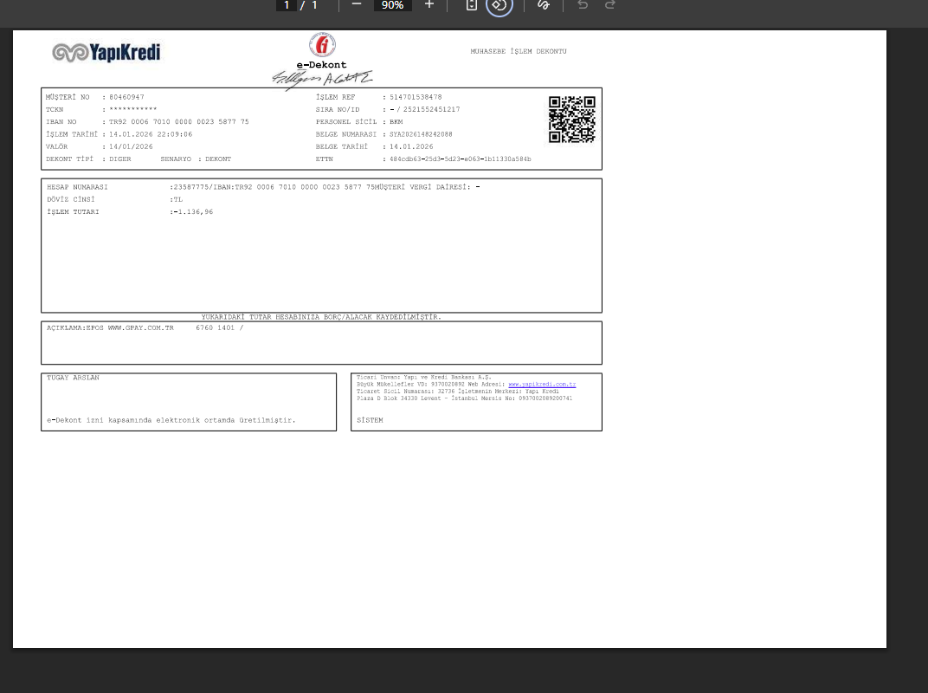The width and height of the screenshot is (928, 693).
Task: Select the PERSONEL SİCİL value BKM
Action: tap(396, 122)
